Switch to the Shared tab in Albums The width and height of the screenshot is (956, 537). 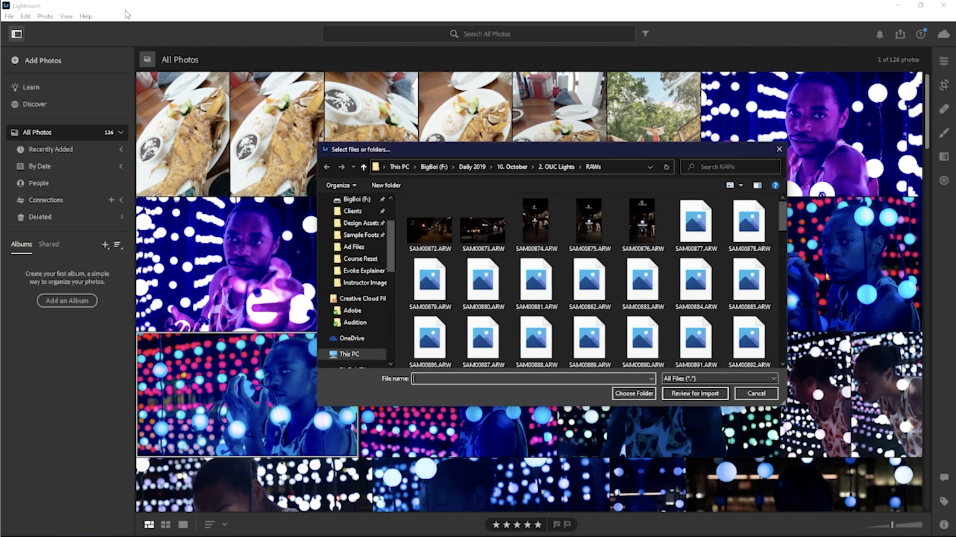(49, 244)
